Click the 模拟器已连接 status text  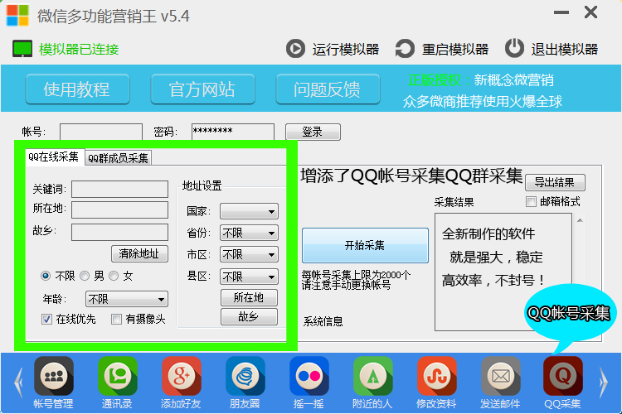tap(79, 49)
